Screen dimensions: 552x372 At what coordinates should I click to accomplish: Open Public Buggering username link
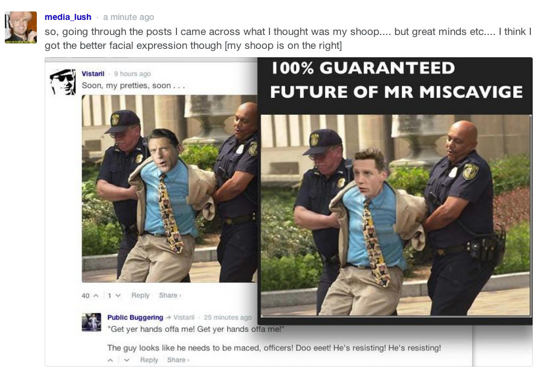[x=135, y=317]
